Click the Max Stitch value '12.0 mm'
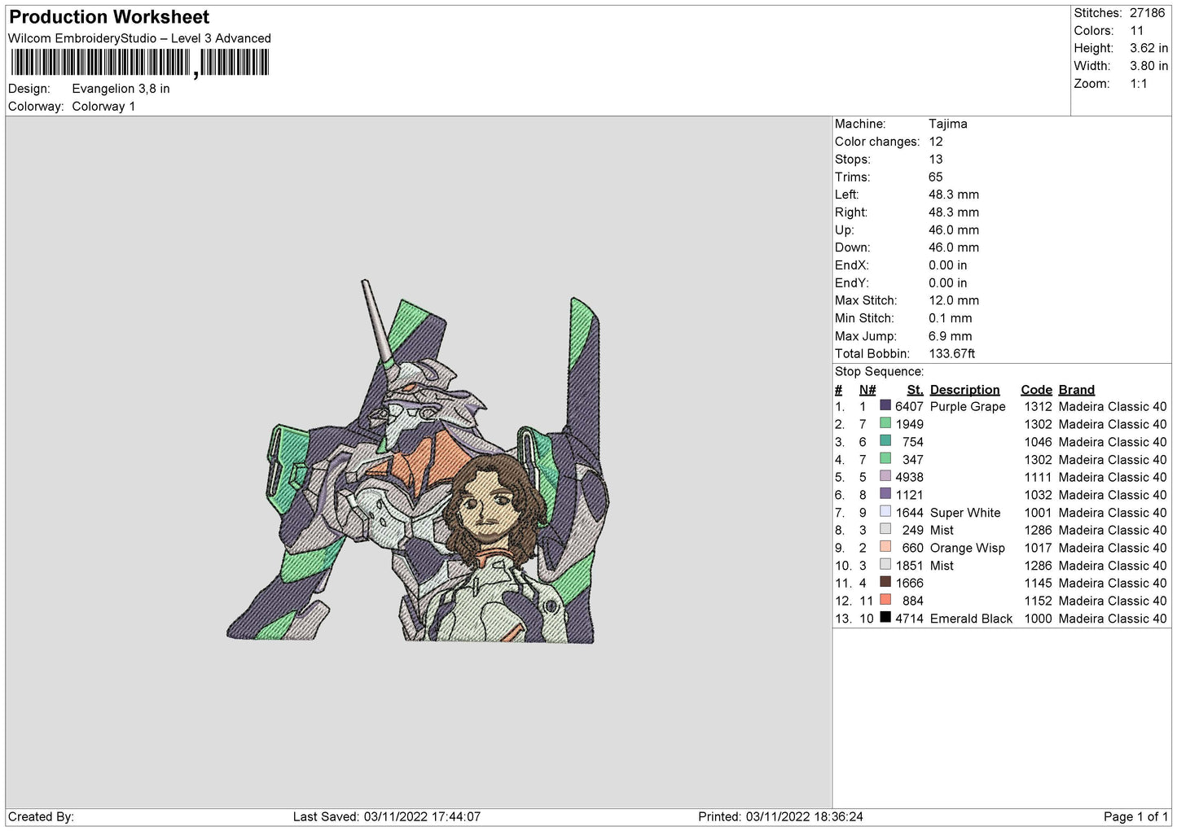 (954, 300)
